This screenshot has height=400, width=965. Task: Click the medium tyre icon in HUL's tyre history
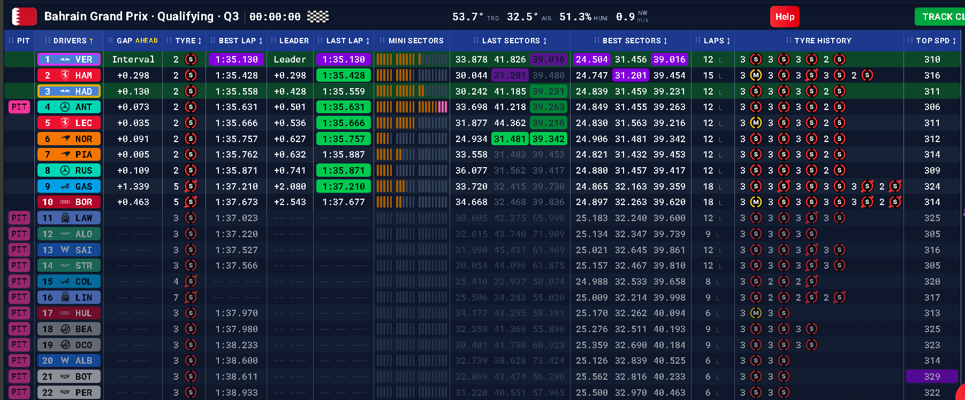click(756, 313)
